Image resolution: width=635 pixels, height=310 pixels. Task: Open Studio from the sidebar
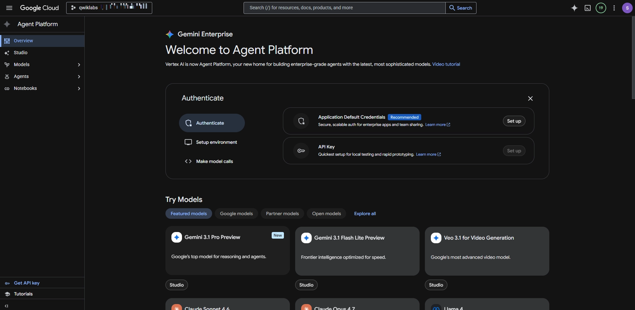coord(42,53)
